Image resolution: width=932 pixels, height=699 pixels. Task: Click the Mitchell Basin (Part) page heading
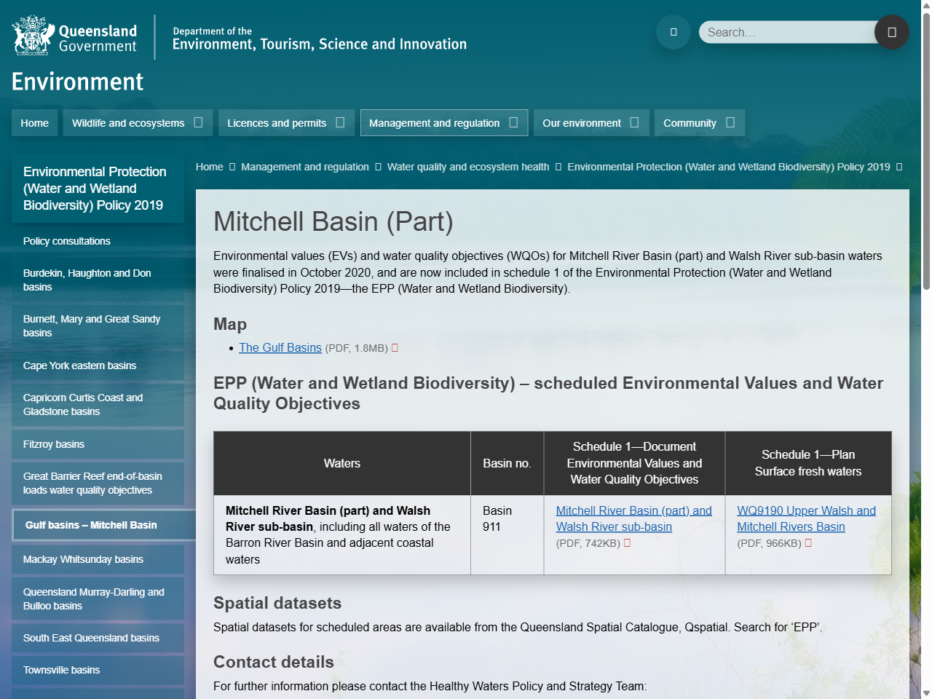click(333, 221)
